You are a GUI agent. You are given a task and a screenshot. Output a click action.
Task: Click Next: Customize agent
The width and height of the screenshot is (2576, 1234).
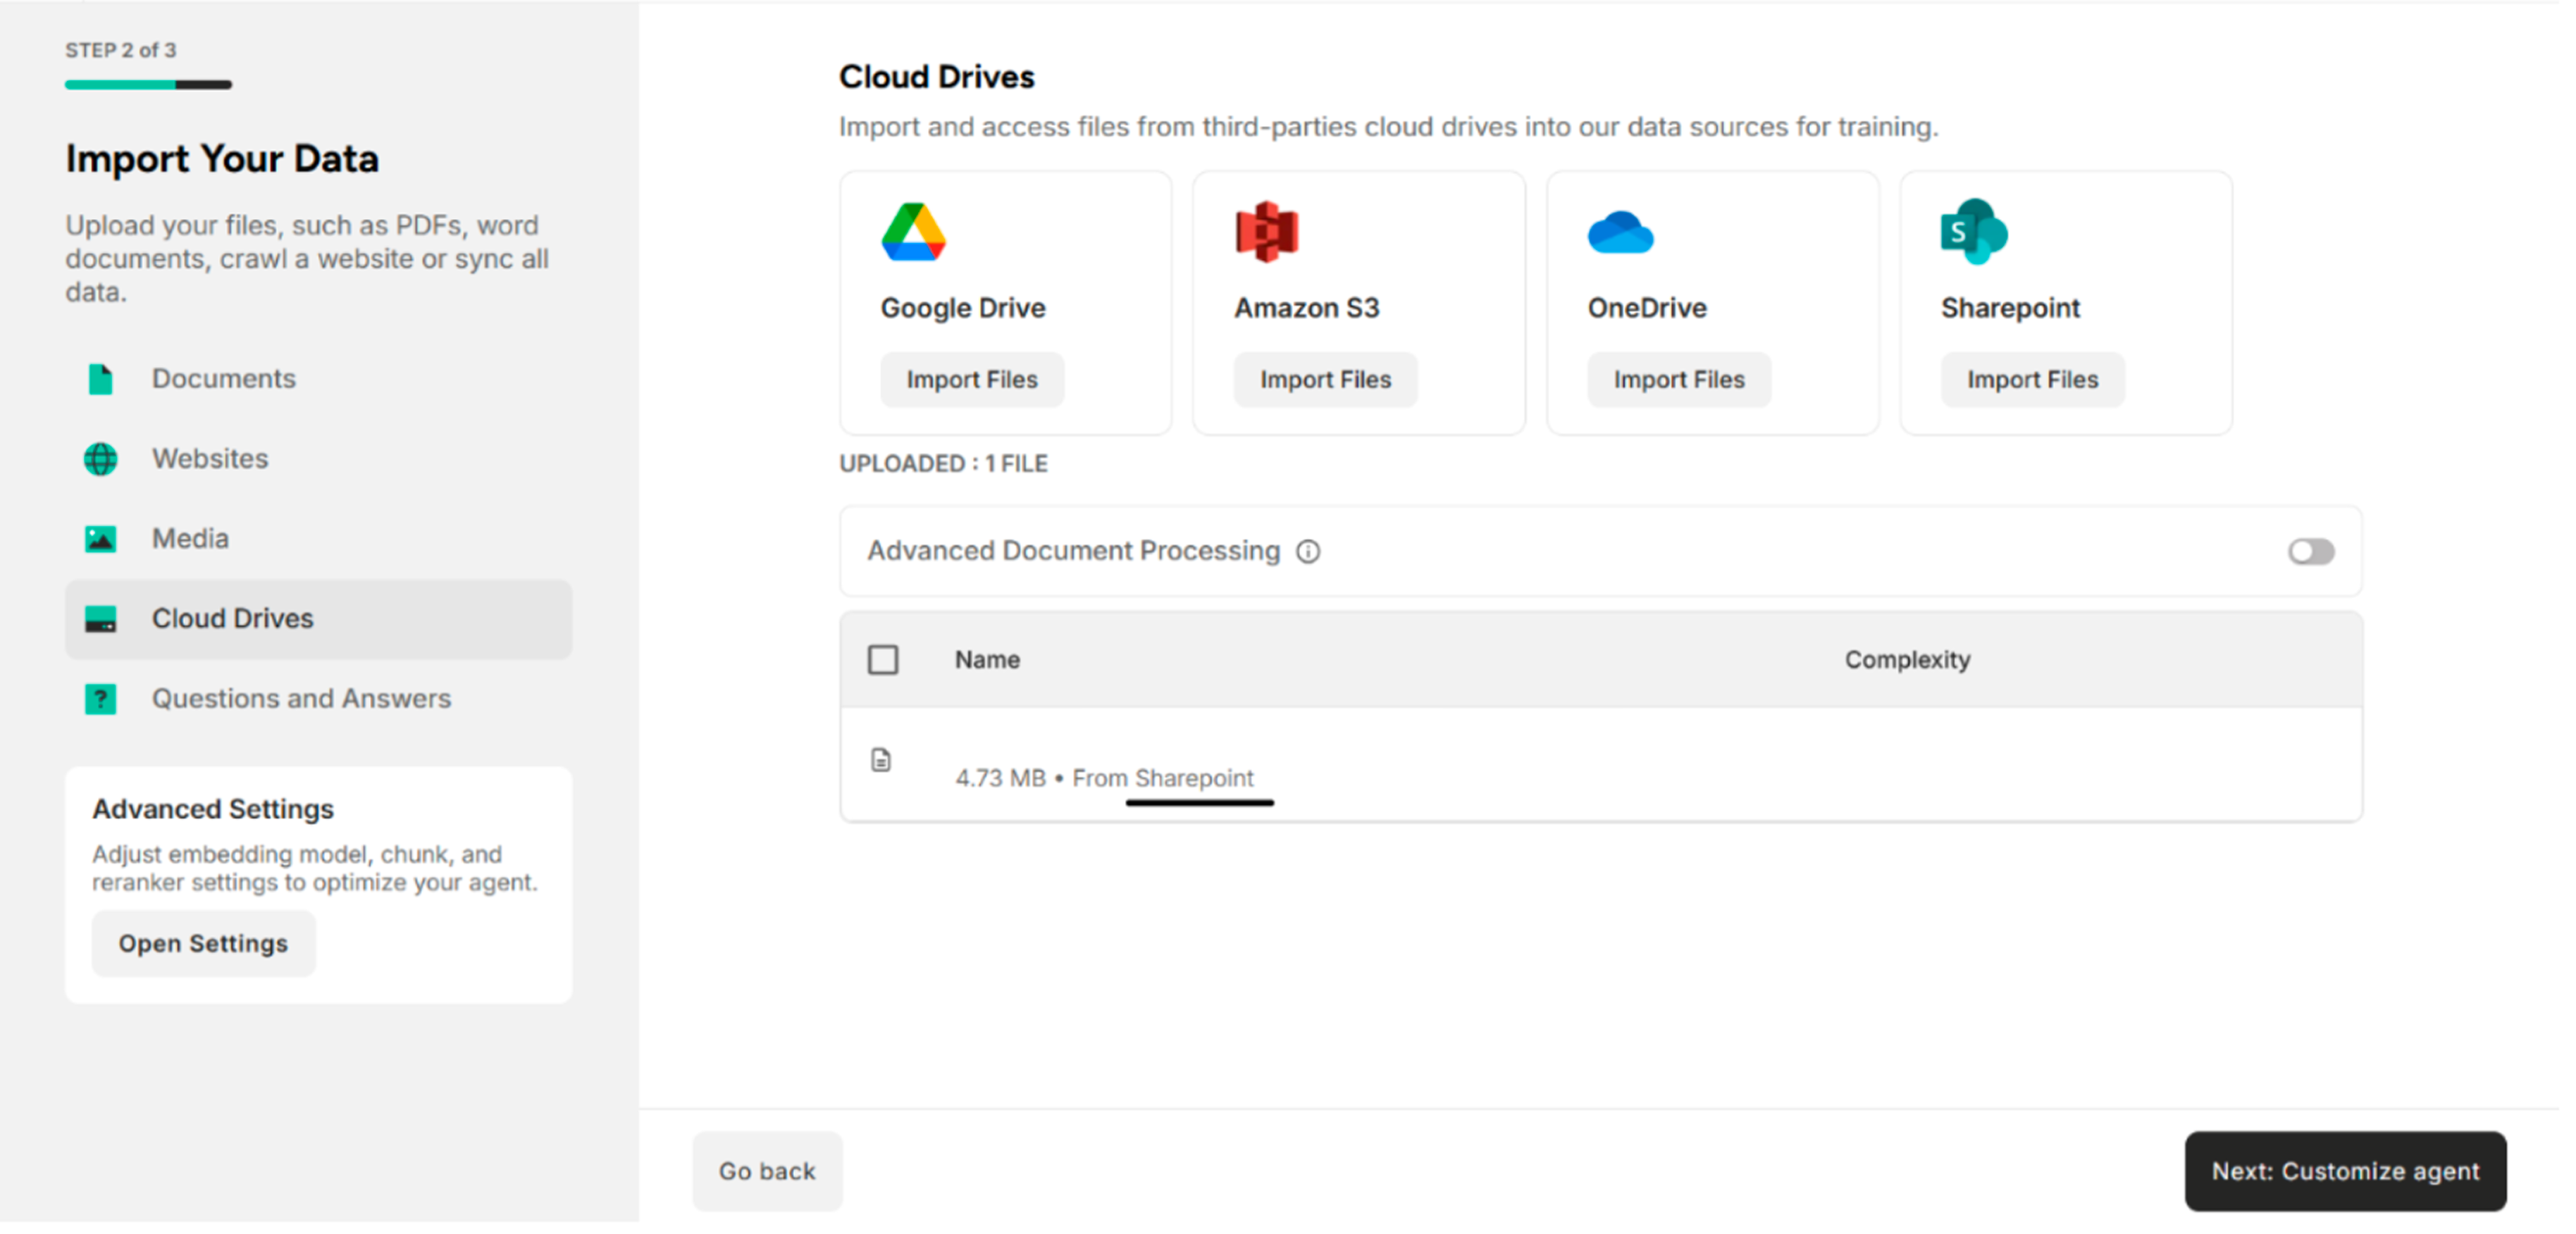click(2345, 1171)
